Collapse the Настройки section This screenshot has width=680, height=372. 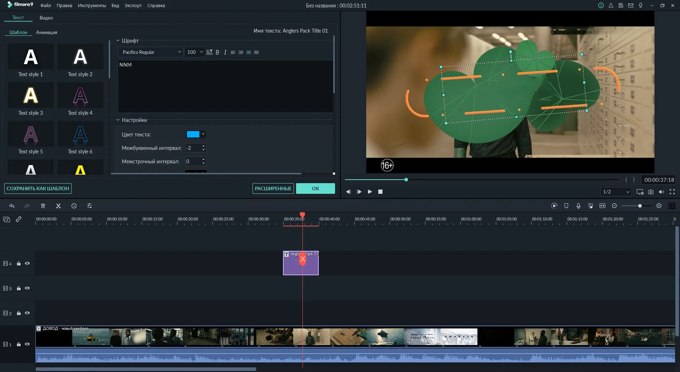point(118,120)
